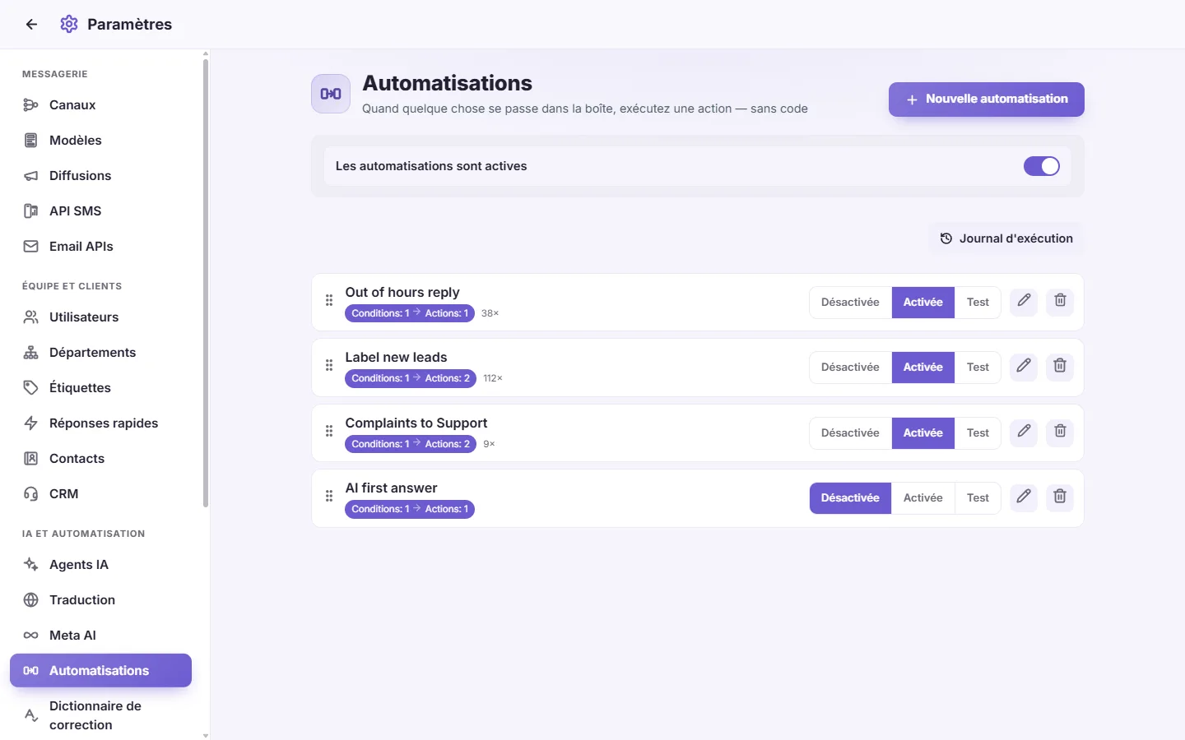Screen dimensions: 1185x740
Task: Navigate to Agents IA
Action: point(100,565)
